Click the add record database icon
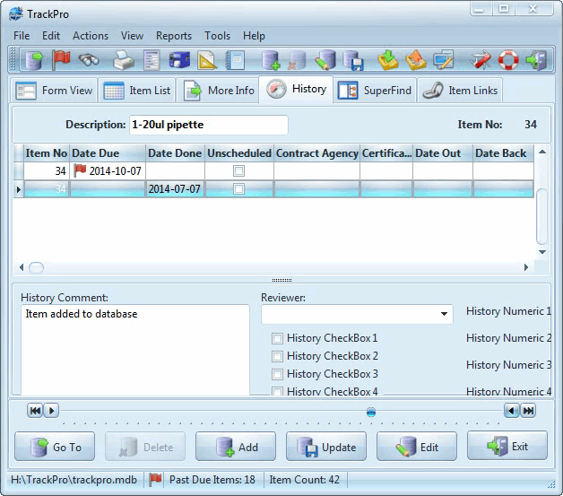The height and width of the screenshot is (496, 563). (x=271, y=60)
